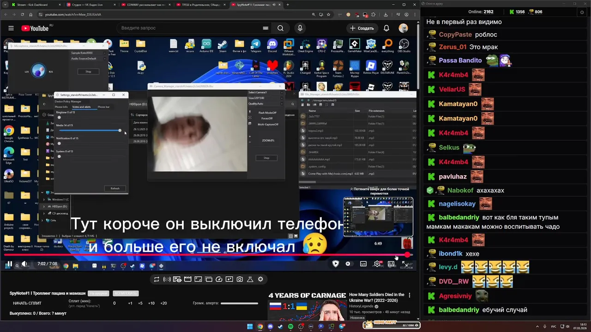Viewport: 591px width, 332px height.
Task: Open the on-screen keyboard icon in the search box
Action: 265,28
